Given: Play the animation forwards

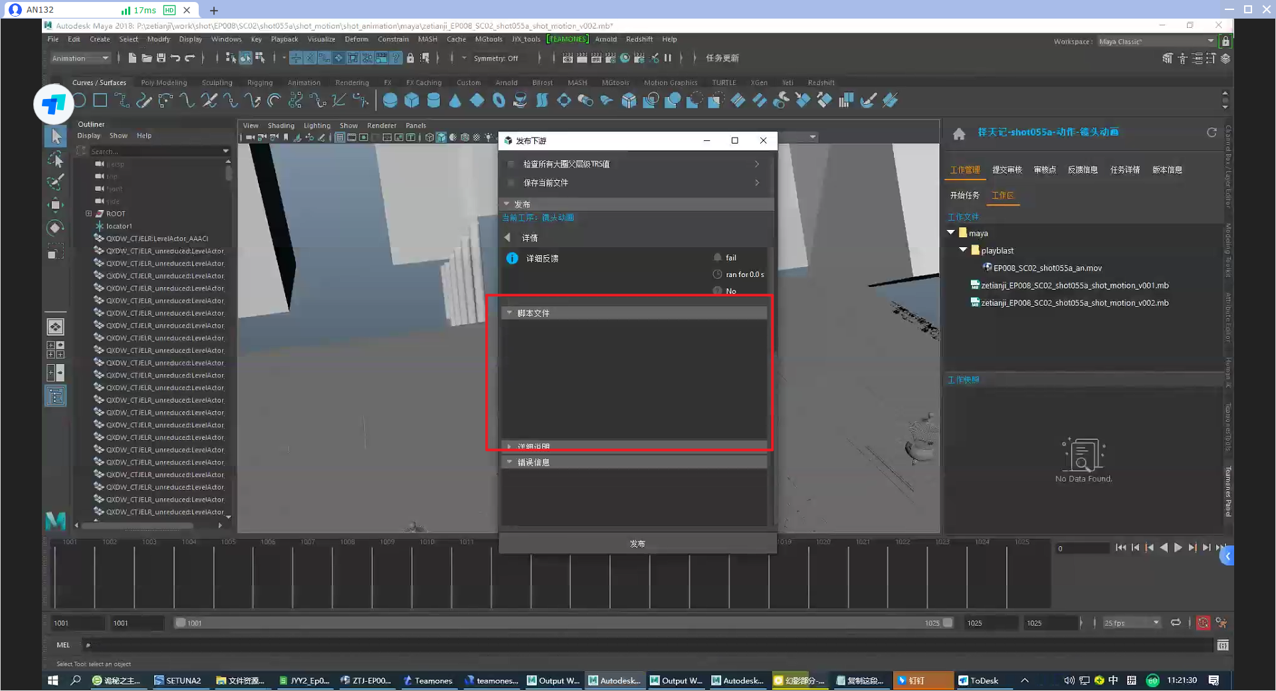Looking at the screenshot, I should 1178,548.
